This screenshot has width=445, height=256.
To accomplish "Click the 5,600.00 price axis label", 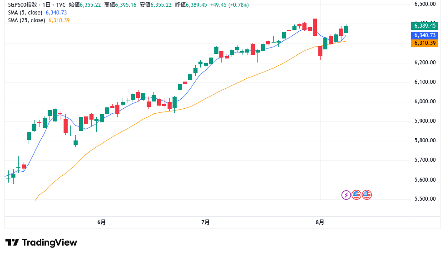I will pyautogui.click(x=425, y=180).
